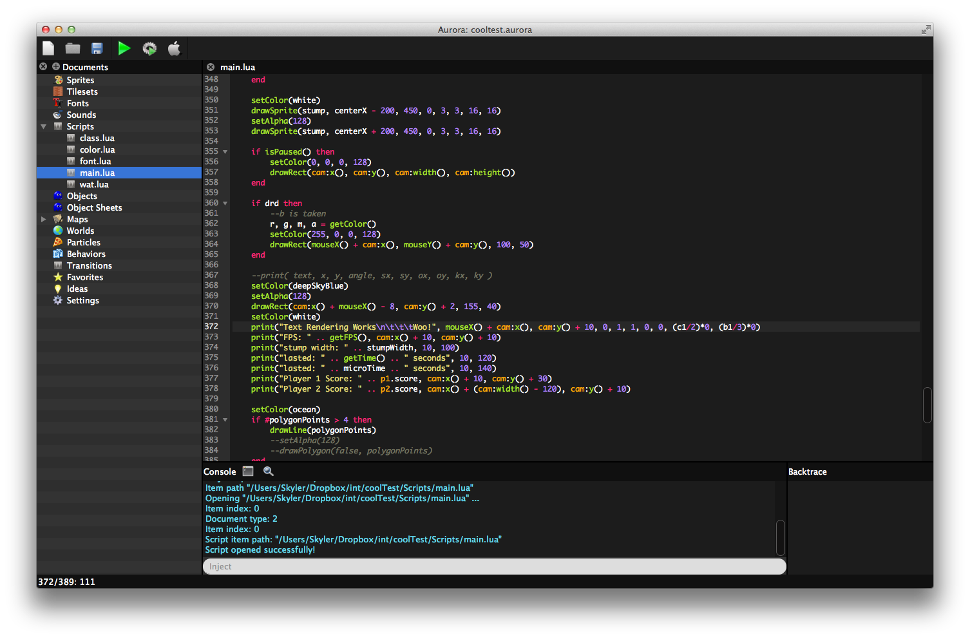Click the console search magnifier icon
Viewport: 970px width, 639px height.
point(269,472)
